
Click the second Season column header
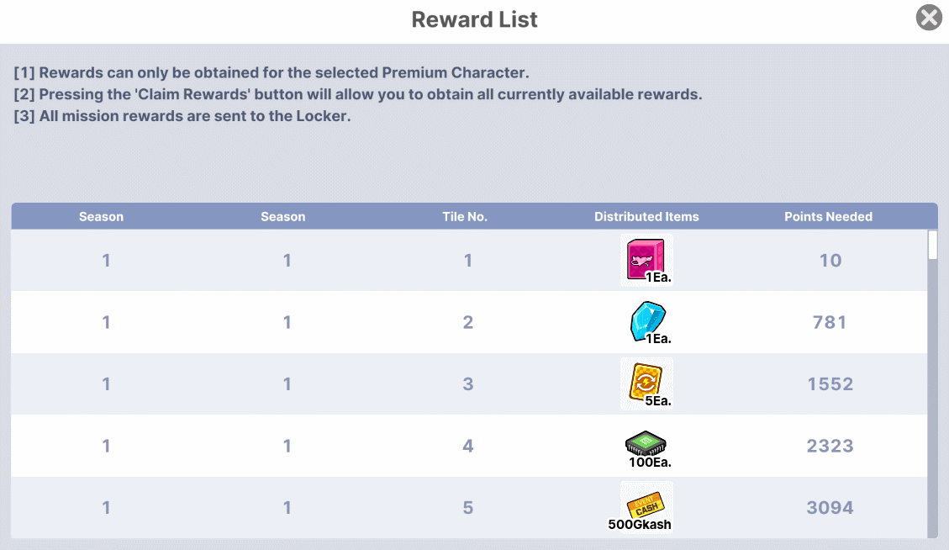coord(282,216)
